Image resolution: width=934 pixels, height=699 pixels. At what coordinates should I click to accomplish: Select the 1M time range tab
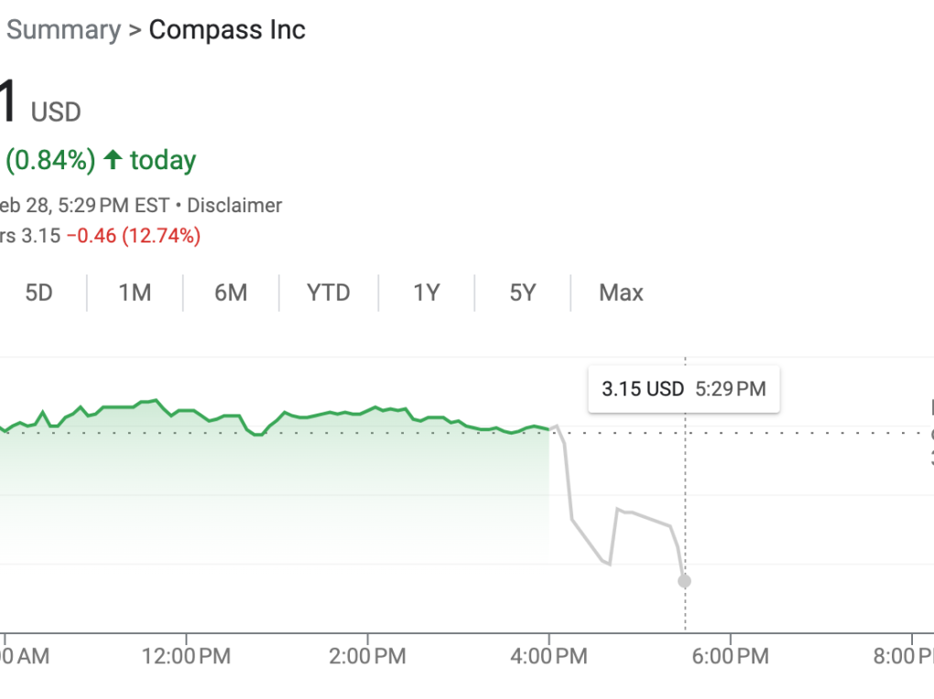[135, 293]
